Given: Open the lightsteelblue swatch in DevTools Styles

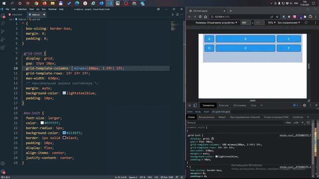Looking at the screenshot, I should coord(216,157).
